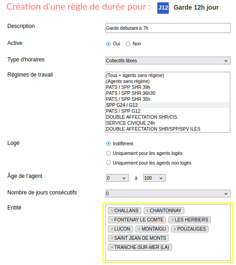The image size is (236, 265).
Task: Remove SAINT JEAN DE MONTS tag
Action: 112,238
